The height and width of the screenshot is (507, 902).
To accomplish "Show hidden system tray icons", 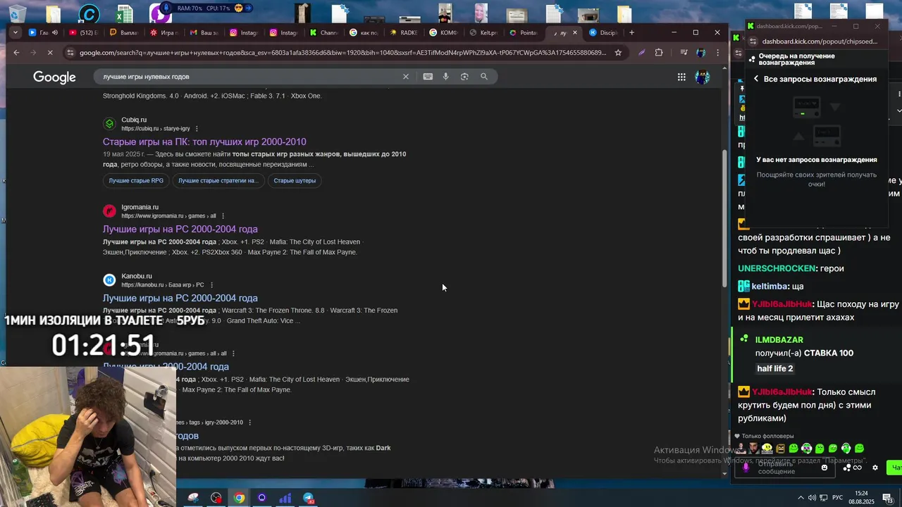I will [801, 498].
